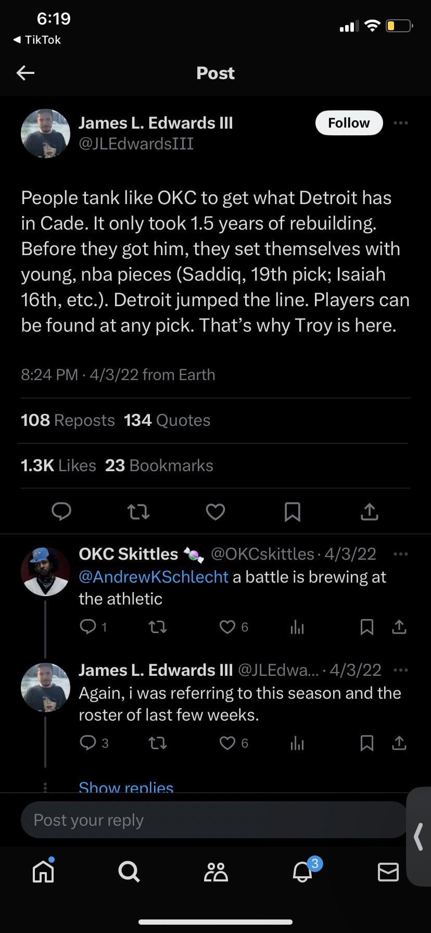Go to Home tab

pos(43,871)
